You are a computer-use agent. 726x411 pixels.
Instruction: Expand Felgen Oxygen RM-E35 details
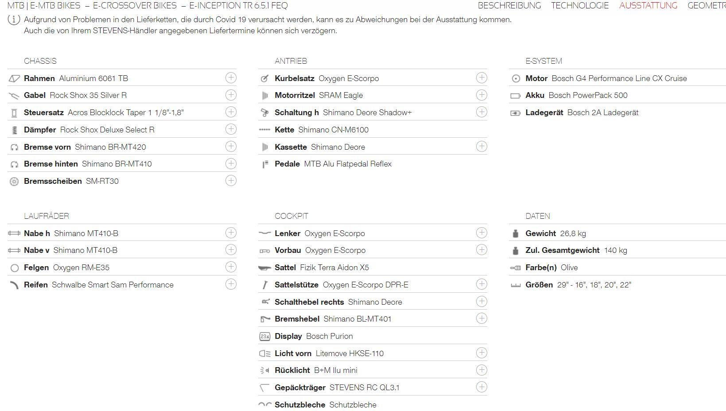click(231, 267)
